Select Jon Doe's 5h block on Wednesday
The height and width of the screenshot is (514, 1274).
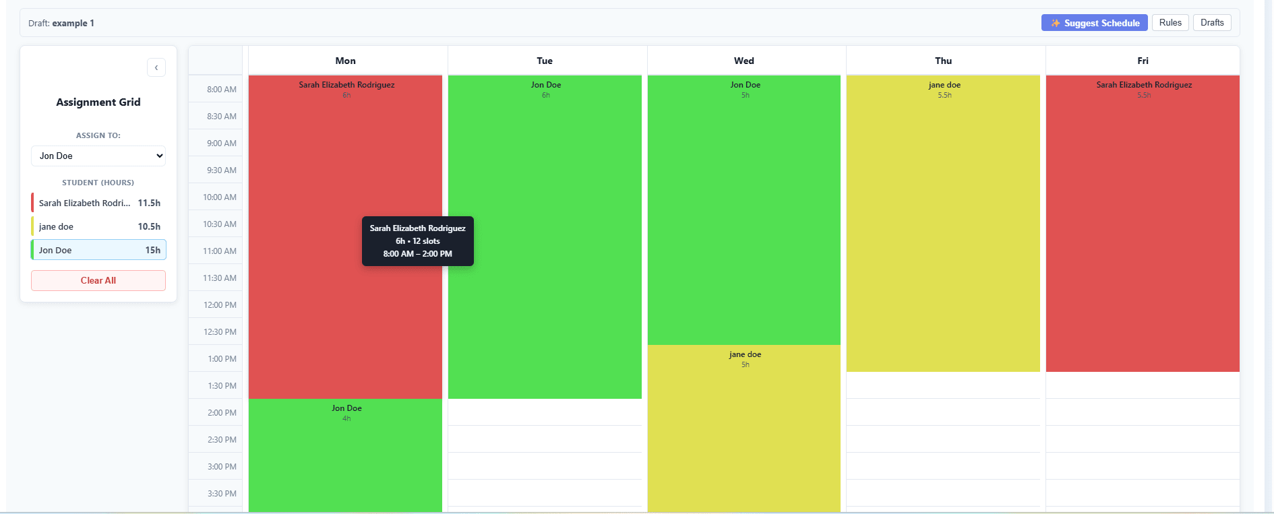click(x=744, y=210)
